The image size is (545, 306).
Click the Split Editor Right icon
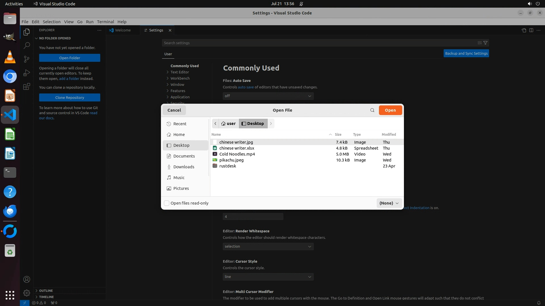tap(531, 30)
